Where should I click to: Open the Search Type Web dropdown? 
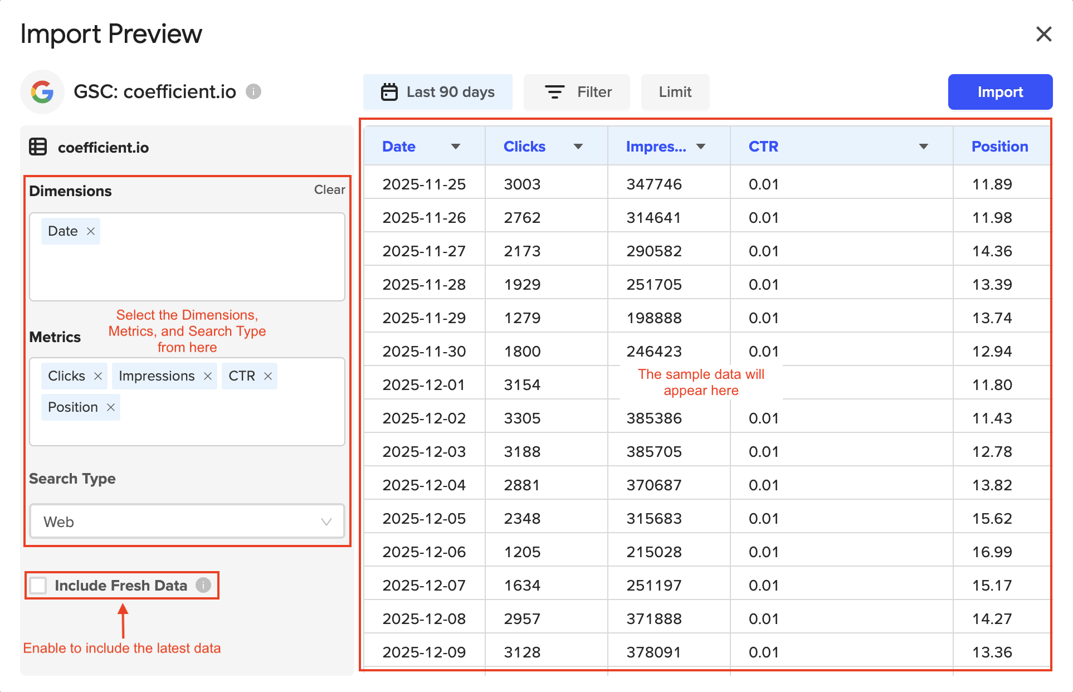(x=187, y=522)
